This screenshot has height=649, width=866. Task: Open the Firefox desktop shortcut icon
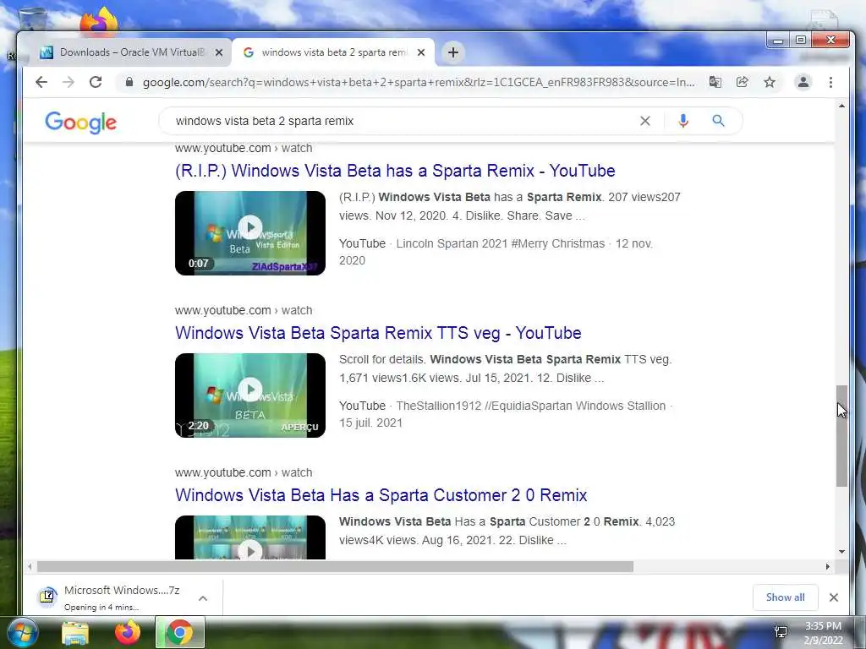tap(99, 20)
